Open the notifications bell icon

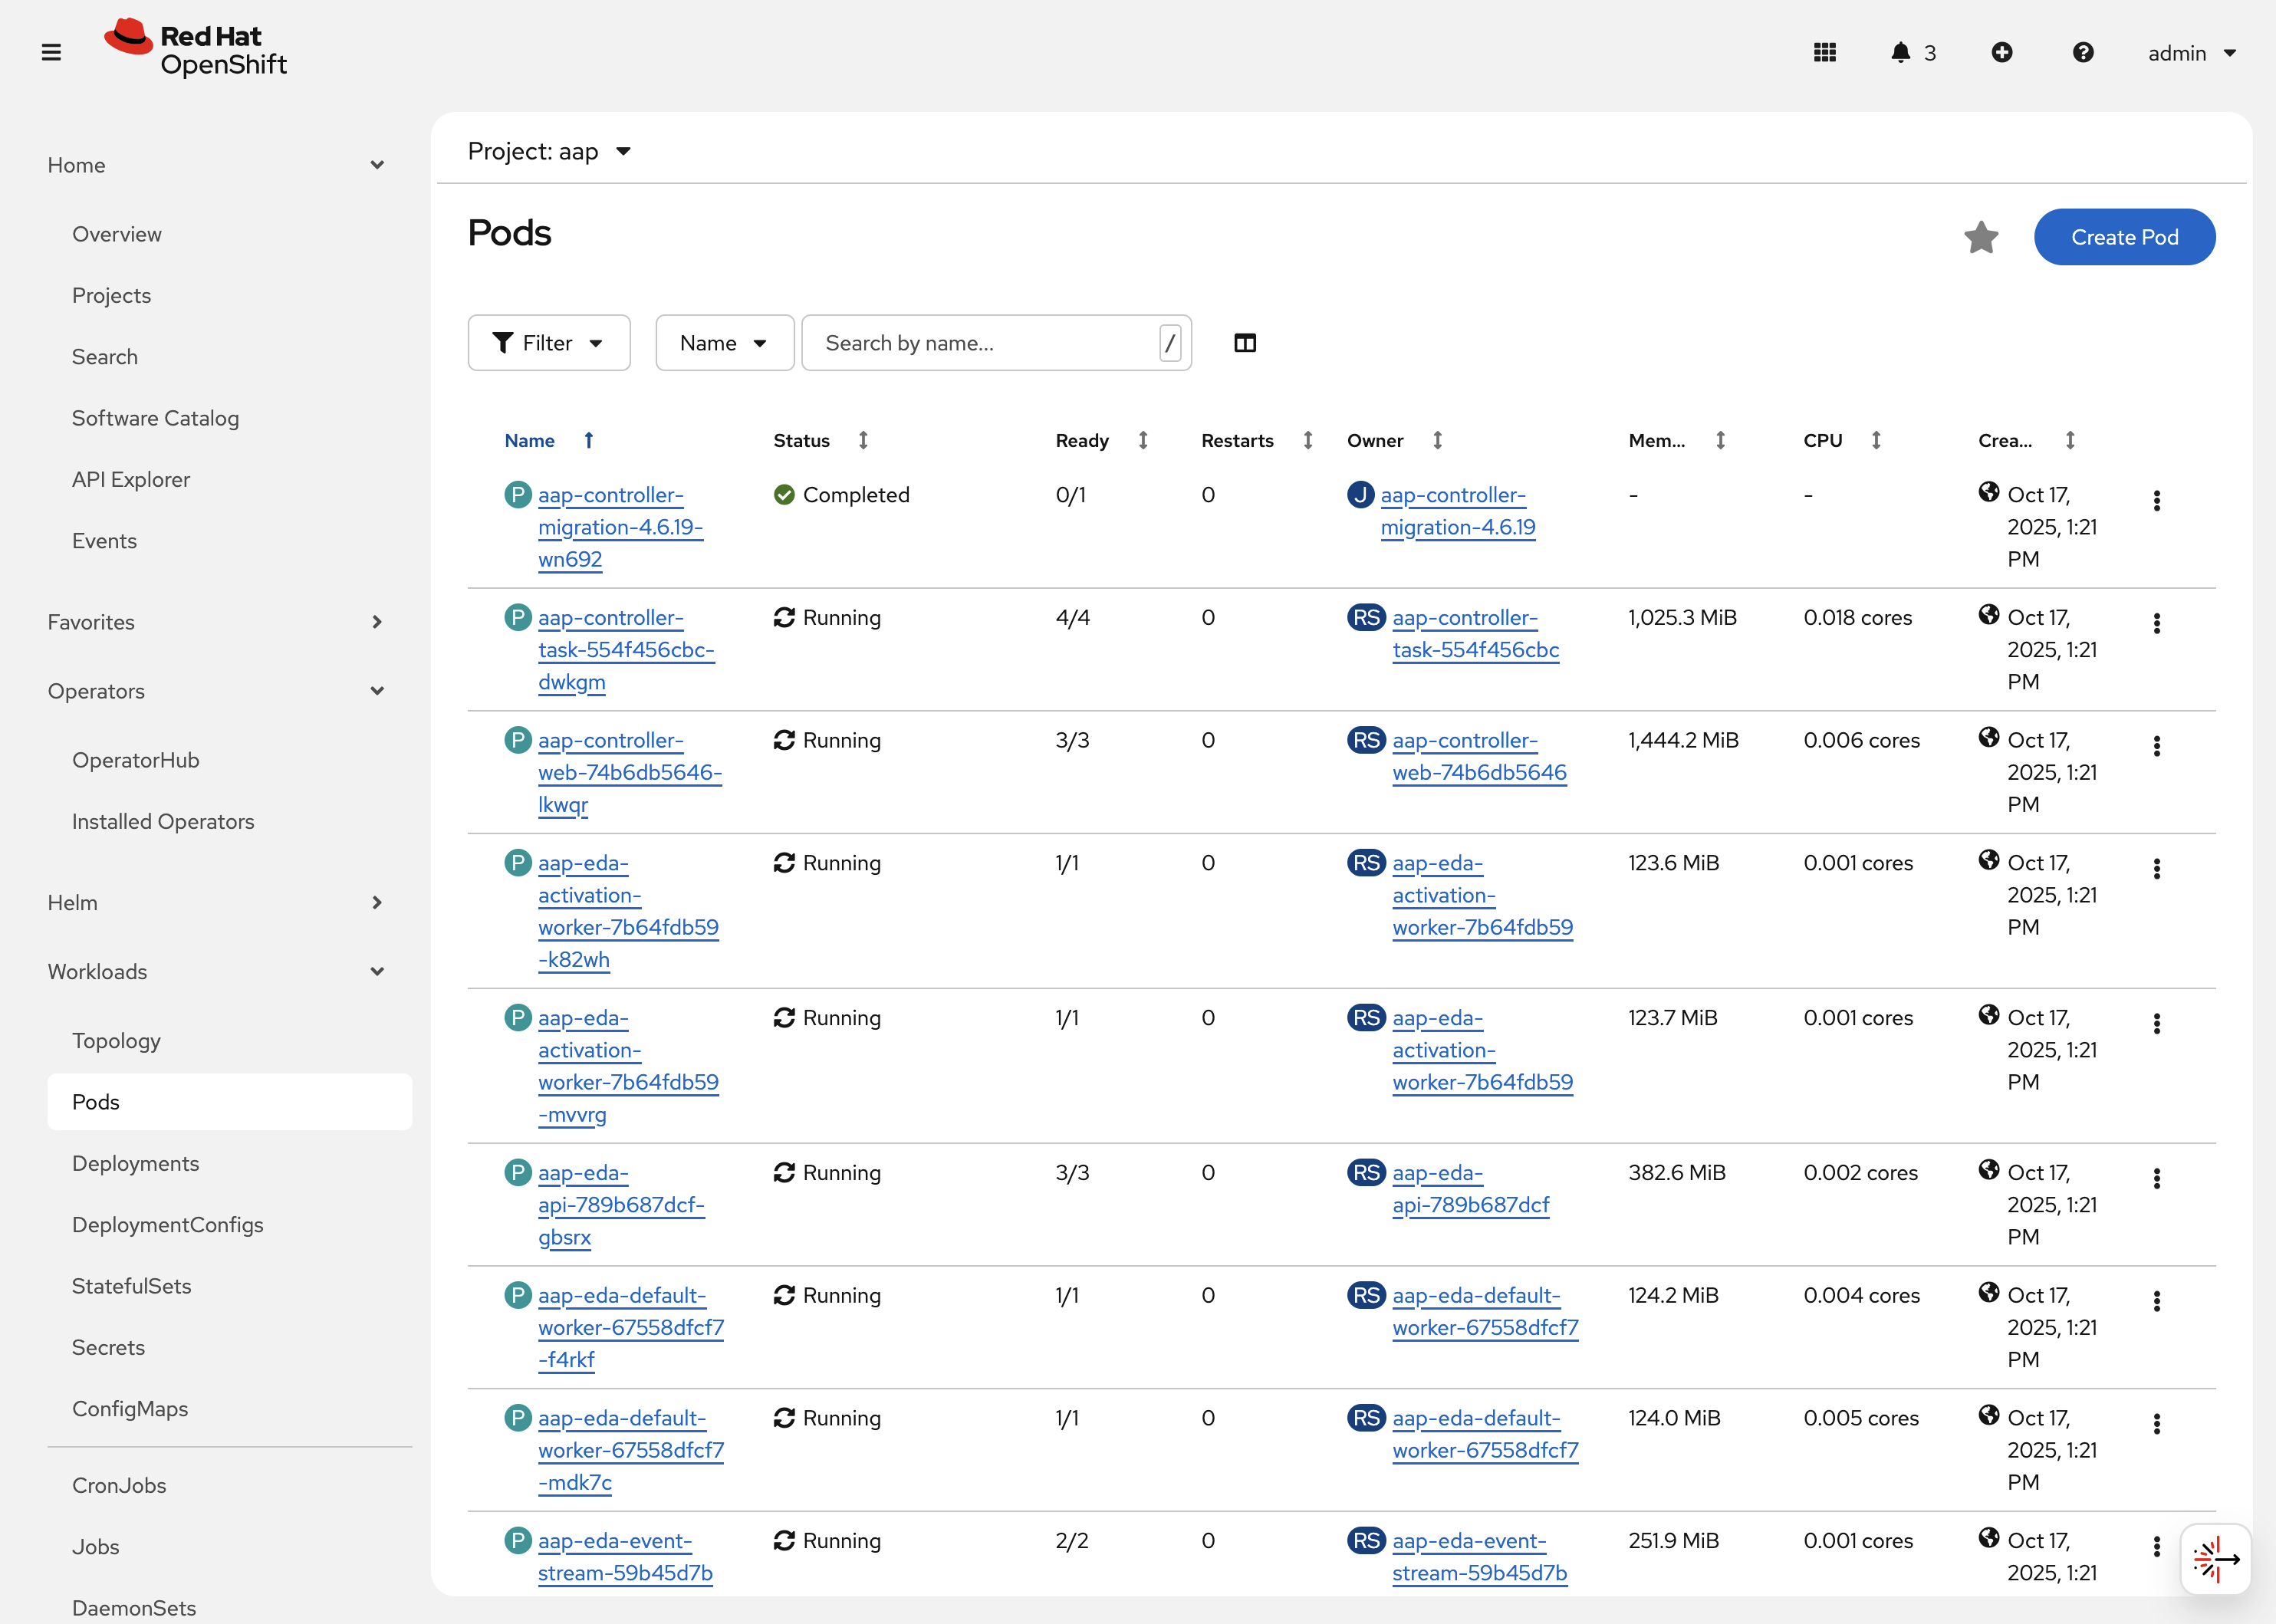click(x=1900, y=52)
